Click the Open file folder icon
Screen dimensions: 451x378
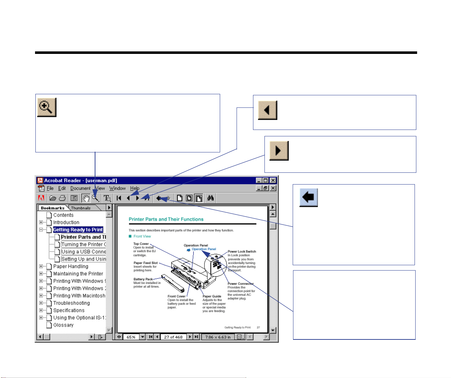tap(53, 198)
